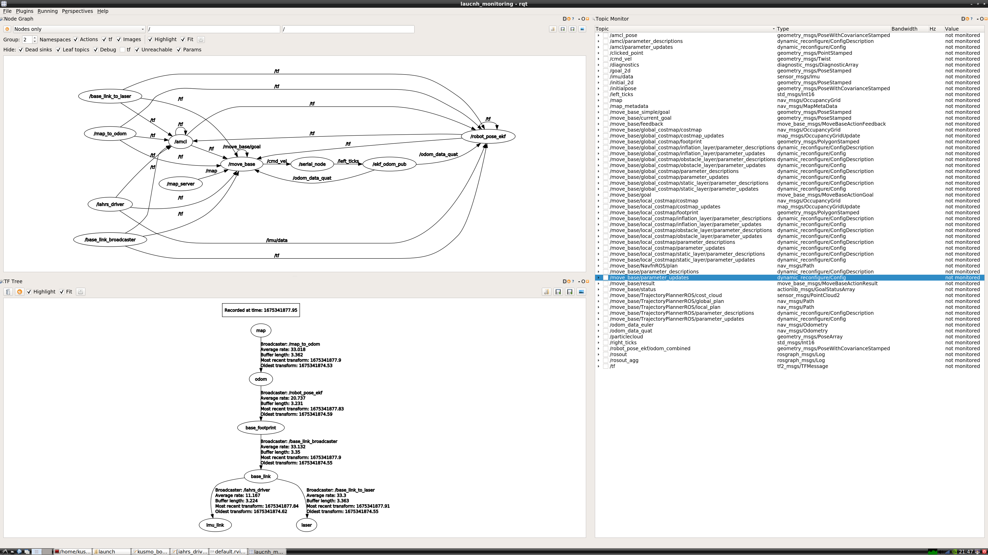This screenshot has width=988, height=555.
Task: Clear the TF Tree buffer icon
Action: tap(8, 292)
